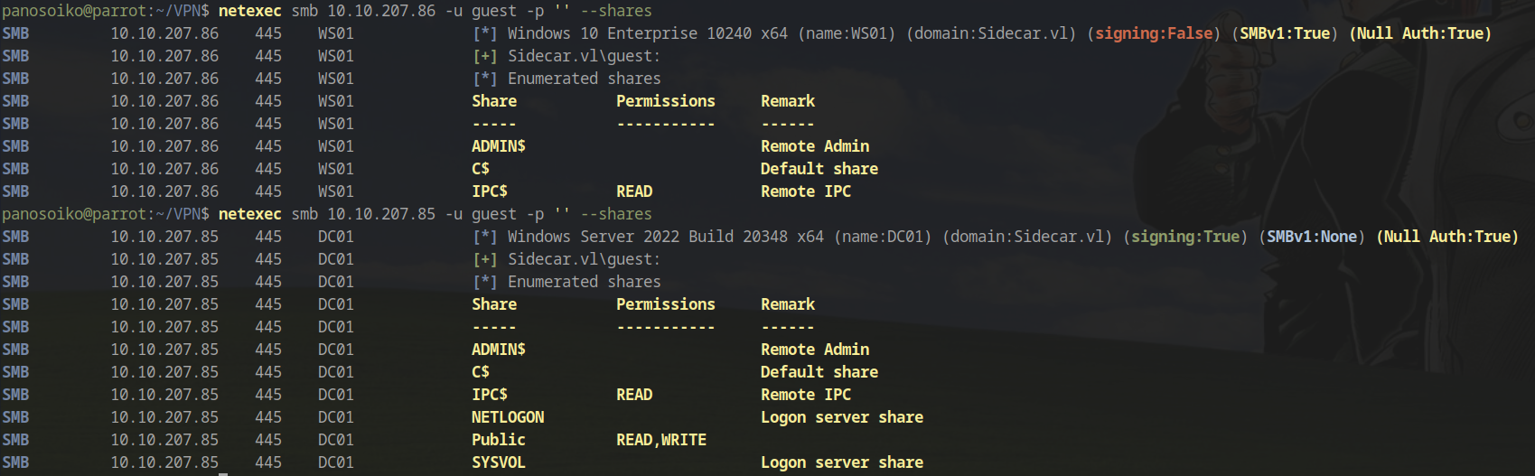Click the second netexec command for 10.10.207.85

(x=435, y=214)
